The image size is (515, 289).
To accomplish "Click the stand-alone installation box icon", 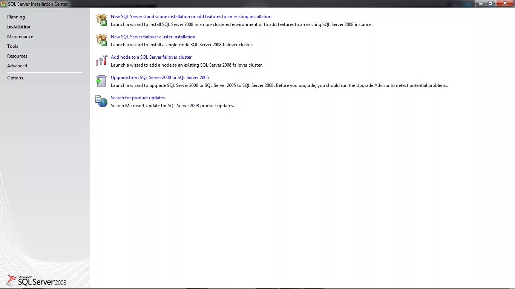I will 102,20.
